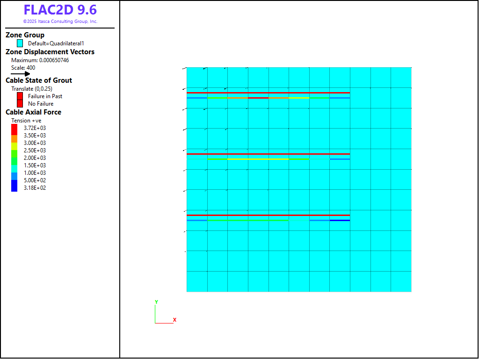
Task: Click the No Failure red swatch
Action: coord(20,103)
